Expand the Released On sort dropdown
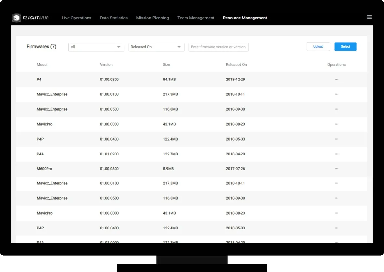 pyautogui.click(x=156, y=47)
